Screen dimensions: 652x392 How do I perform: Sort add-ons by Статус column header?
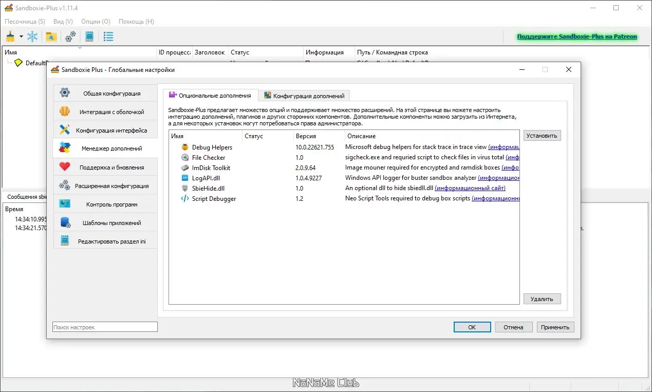pos(268,136)
